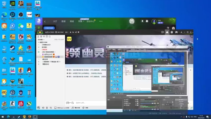The image size is (211, 119).
Task: Open the three-dots more menu in 5E
Action: click(x=101, y=21)
